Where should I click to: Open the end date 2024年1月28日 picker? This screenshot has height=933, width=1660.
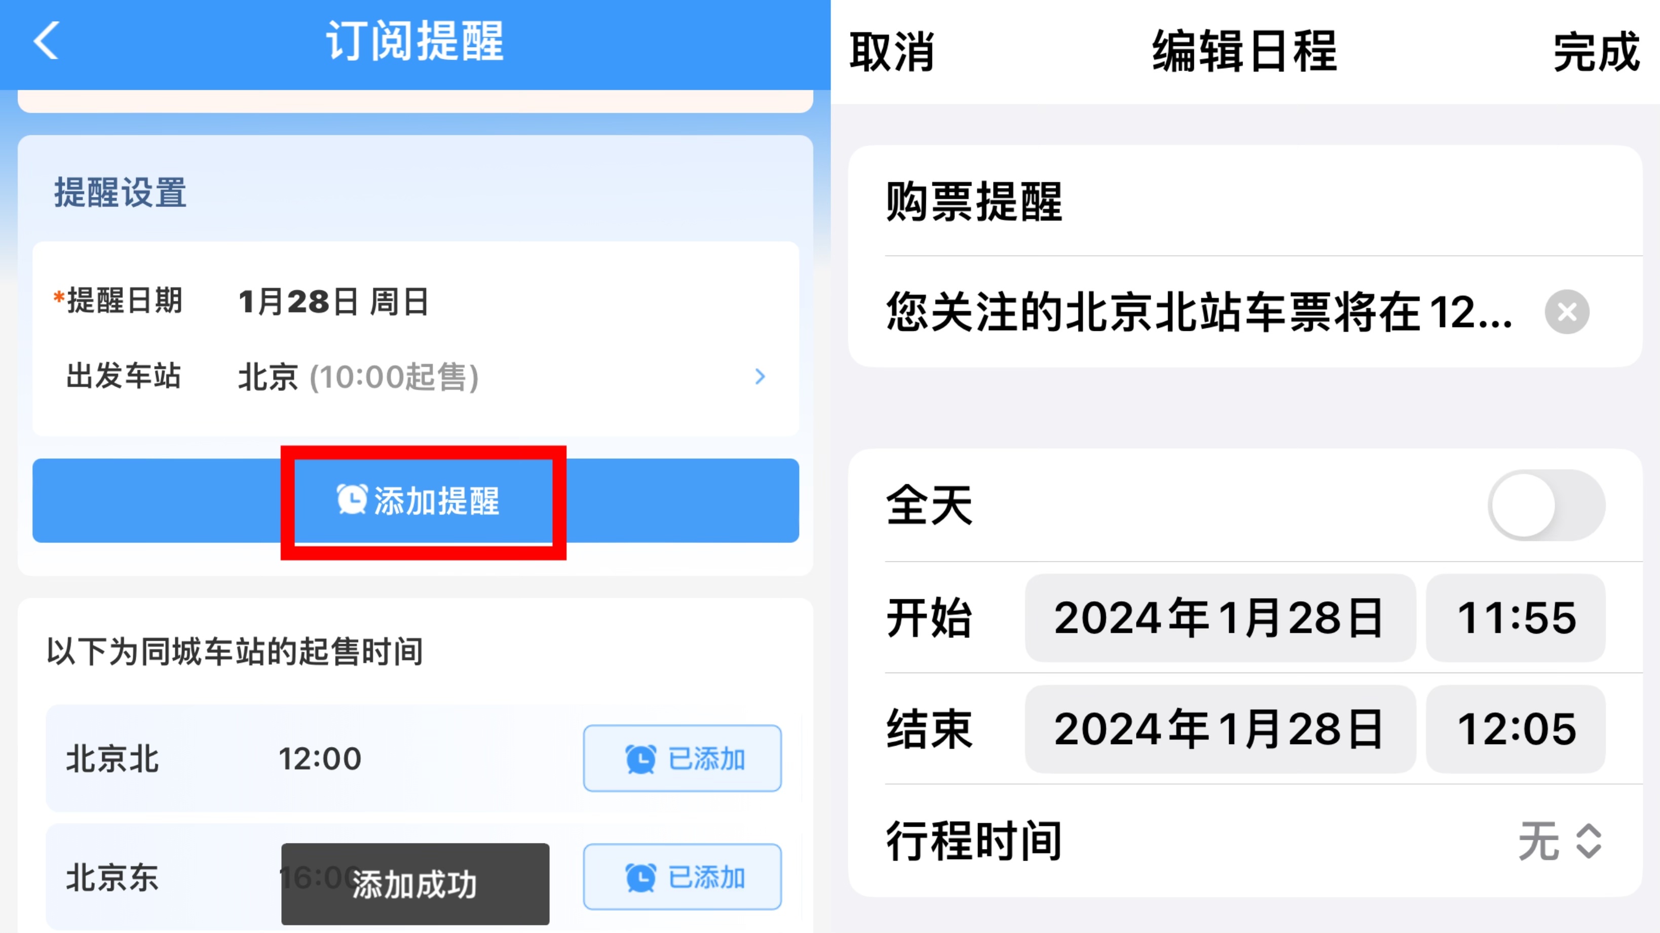(1220, 729)
